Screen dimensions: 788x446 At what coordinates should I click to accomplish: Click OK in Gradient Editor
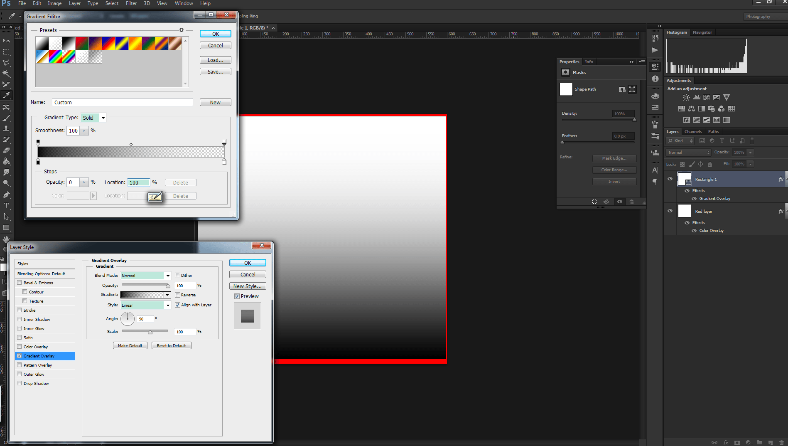[216, 34]
